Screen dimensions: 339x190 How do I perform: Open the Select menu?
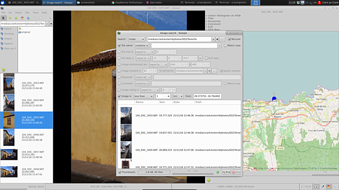18,13
